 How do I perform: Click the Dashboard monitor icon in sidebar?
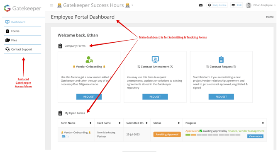[x=7, y=22]
